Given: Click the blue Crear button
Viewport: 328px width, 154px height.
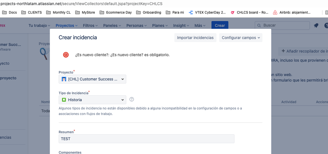Looking at the screenshot, I should [220, 26].
